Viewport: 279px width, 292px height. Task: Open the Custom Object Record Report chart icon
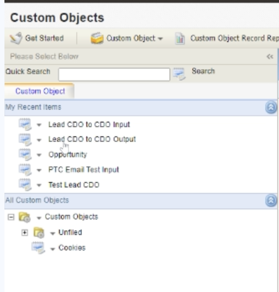(180, 39)
